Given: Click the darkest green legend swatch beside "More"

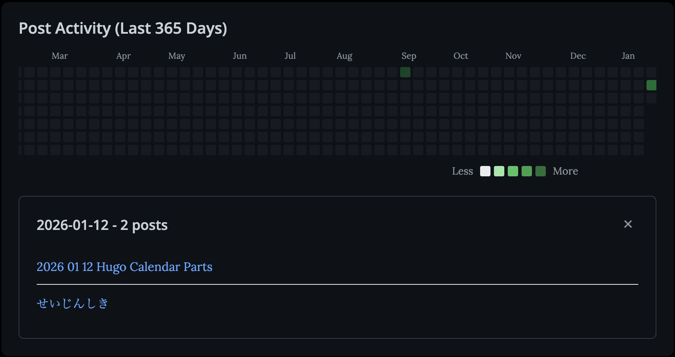Looking at the screenshot, I should (541, 171).
